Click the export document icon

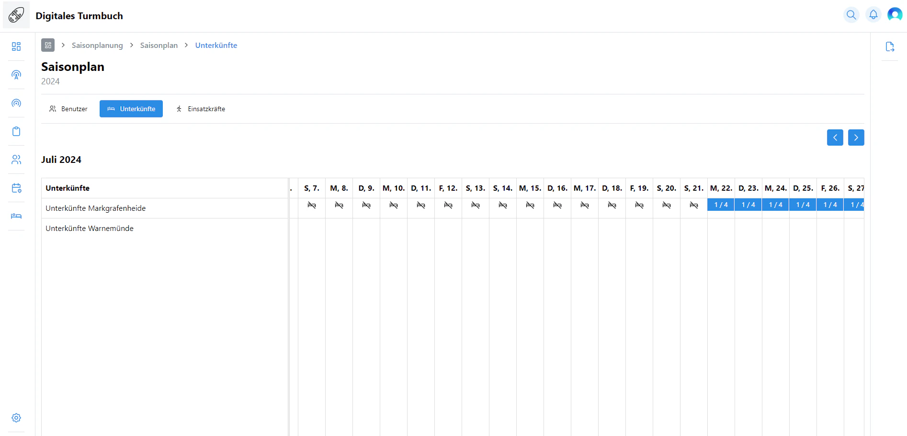[890, 46]
